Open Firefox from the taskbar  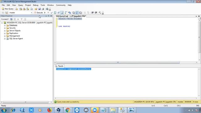(x=49, y=110)
